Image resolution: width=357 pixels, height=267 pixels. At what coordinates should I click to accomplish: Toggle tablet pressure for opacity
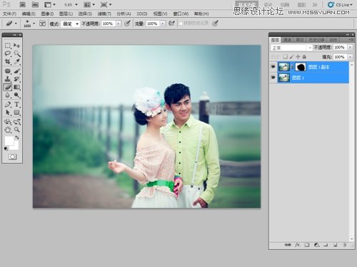[x=127, y=23]
